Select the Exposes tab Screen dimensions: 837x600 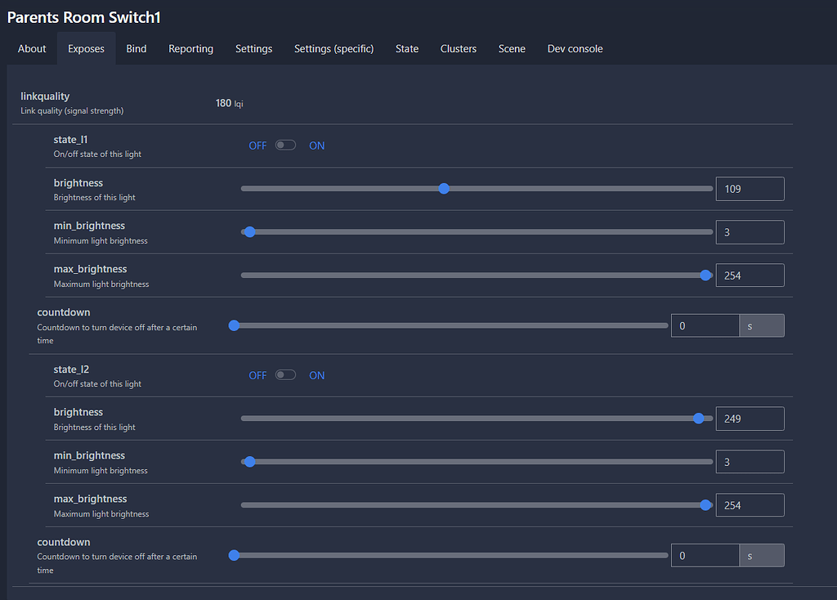(x=86, y=48)
